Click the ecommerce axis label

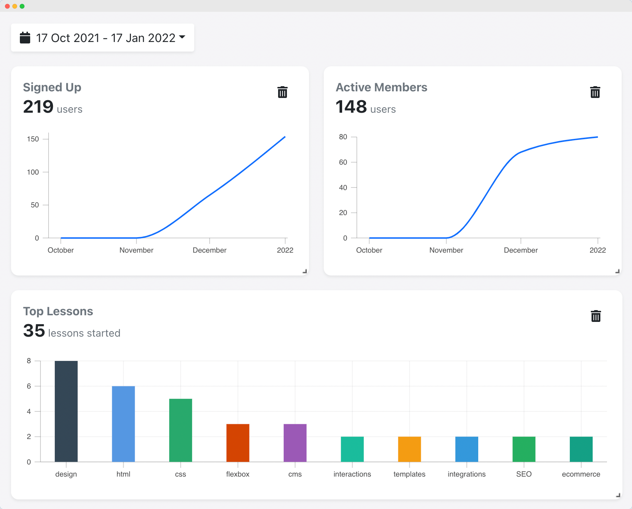tap(581, 474)
